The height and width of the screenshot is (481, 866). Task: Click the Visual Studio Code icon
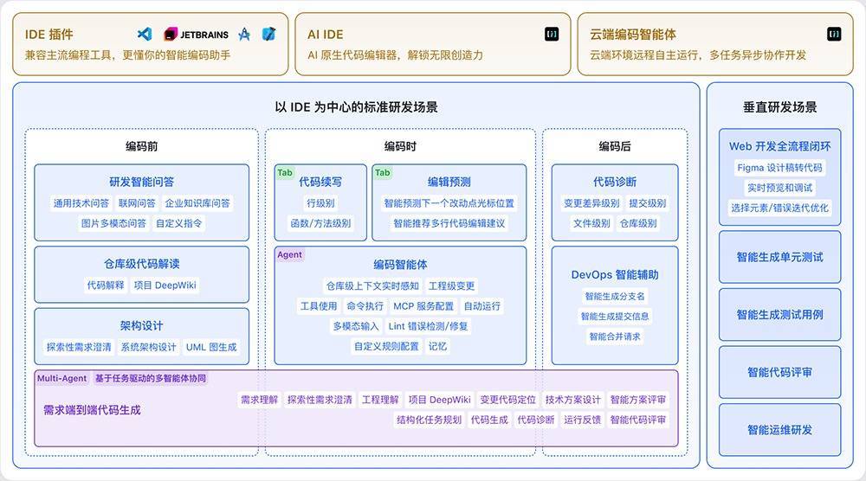coord(145,35)
